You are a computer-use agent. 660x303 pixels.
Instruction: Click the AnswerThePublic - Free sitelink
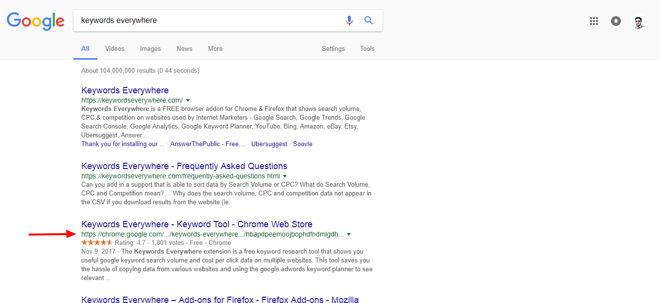(x=208, y=144)
